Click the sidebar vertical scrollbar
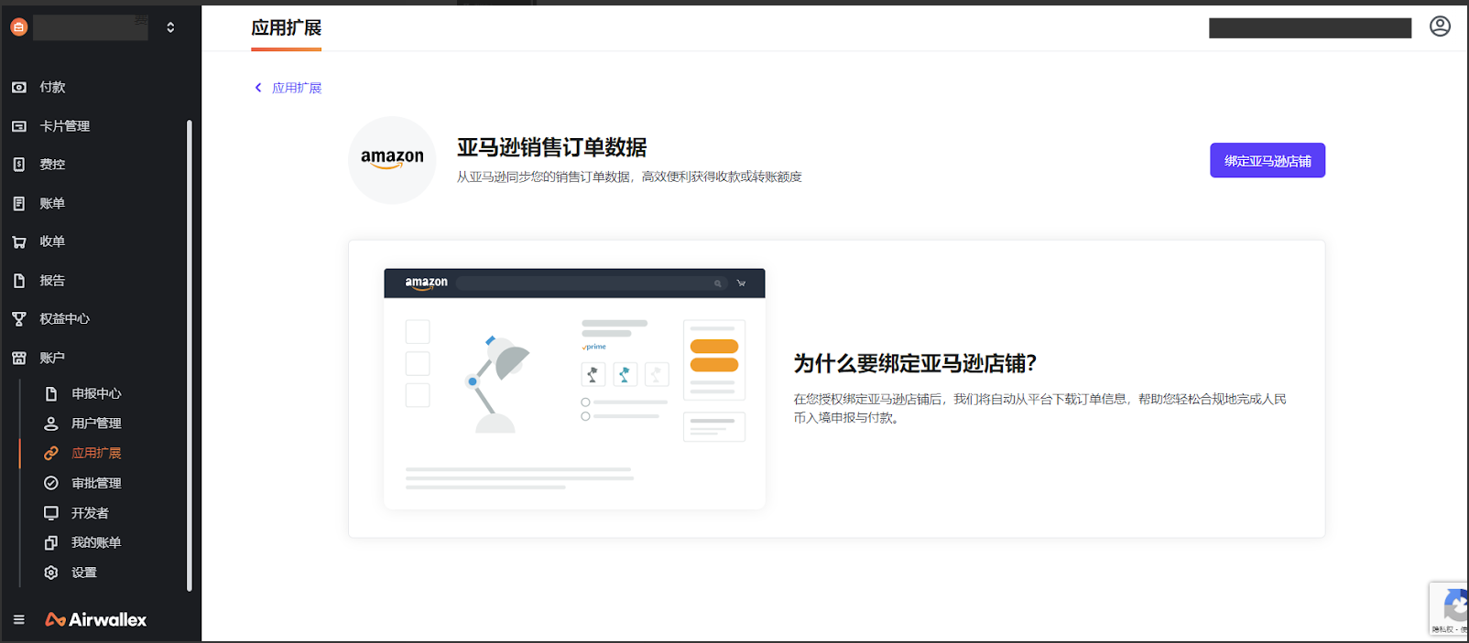1469x643 pixels. click(189, 355)
